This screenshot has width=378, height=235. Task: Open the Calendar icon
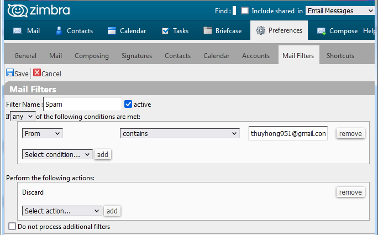point(112,30)
